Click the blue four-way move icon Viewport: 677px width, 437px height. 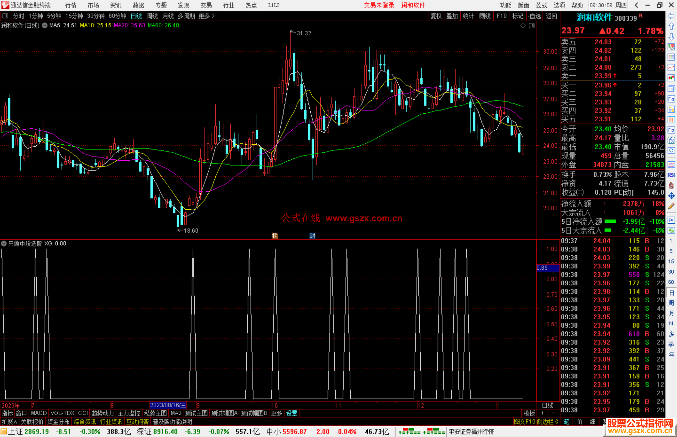(x=671, y=196)
